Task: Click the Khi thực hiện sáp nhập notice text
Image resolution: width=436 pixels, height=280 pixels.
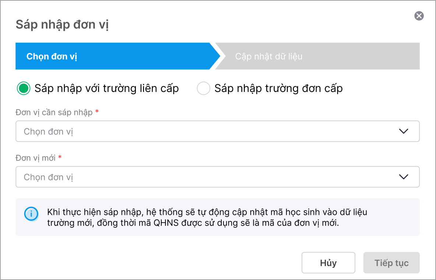Action: point(207,217)
